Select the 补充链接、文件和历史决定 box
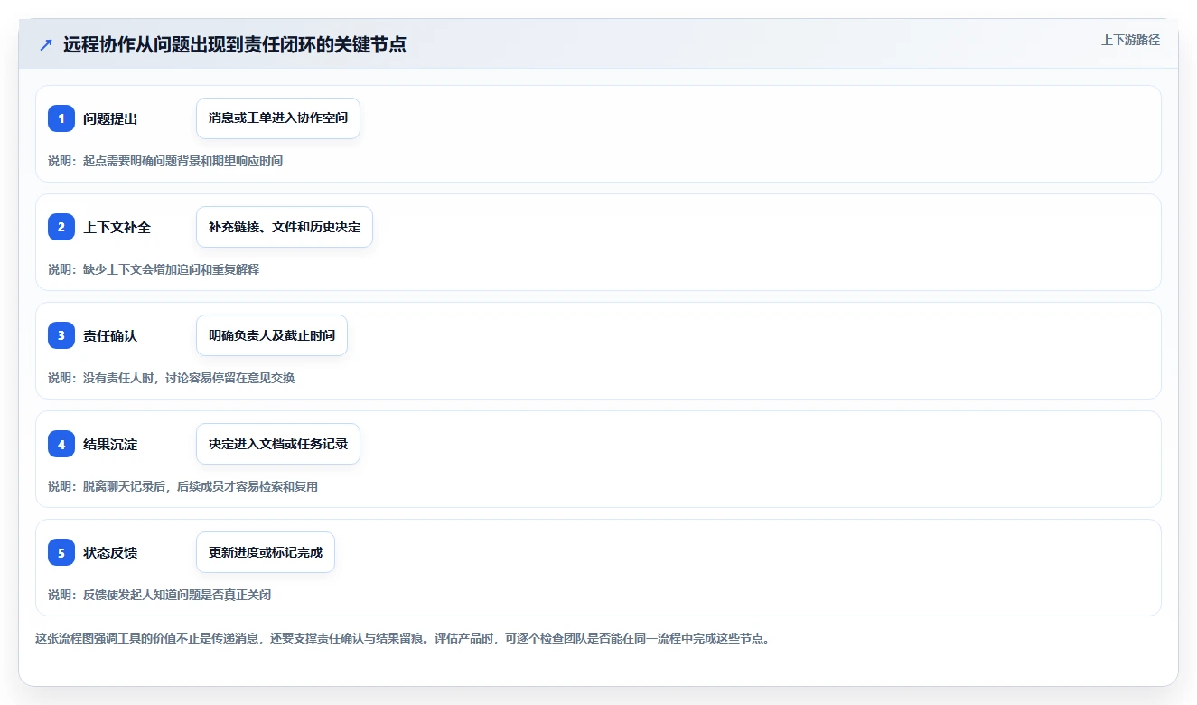The width and height of the screenshot is (1197, 705). pyautogui.click(x=285, y=227)
